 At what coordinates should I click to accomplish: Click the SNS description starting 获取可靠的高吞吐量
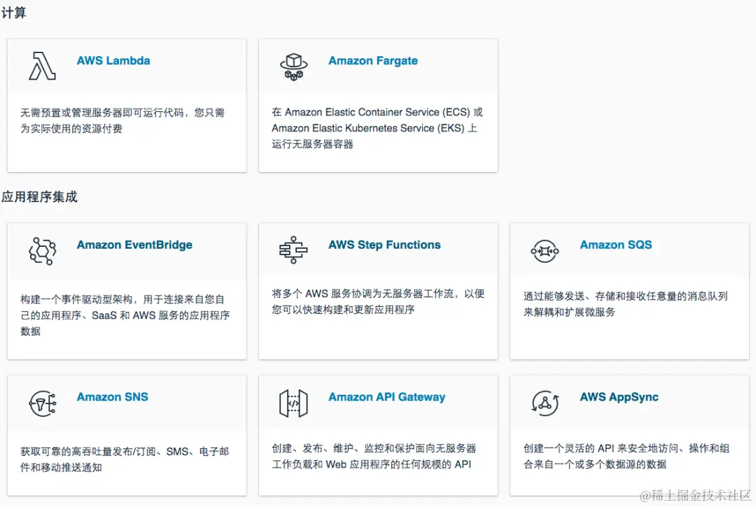[125, 459]
